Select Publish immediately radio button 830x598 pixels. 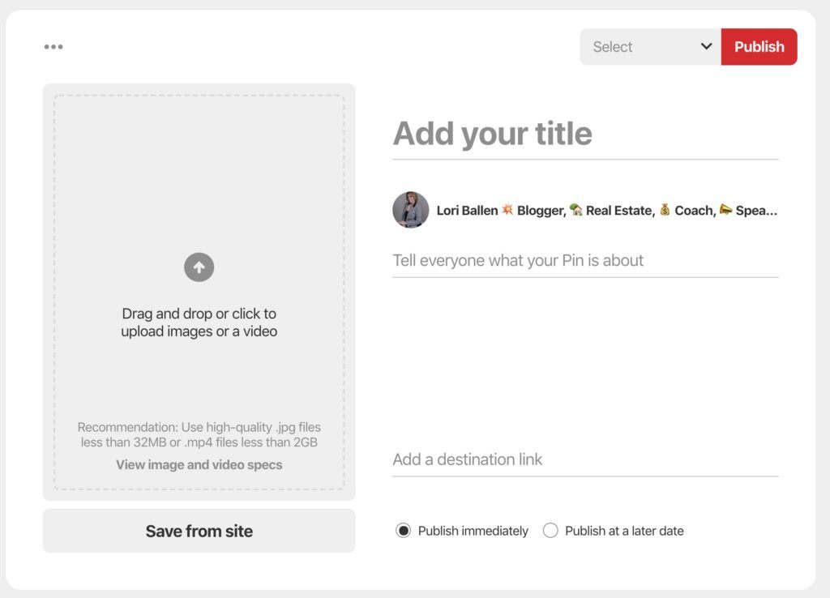click(403, 530)
